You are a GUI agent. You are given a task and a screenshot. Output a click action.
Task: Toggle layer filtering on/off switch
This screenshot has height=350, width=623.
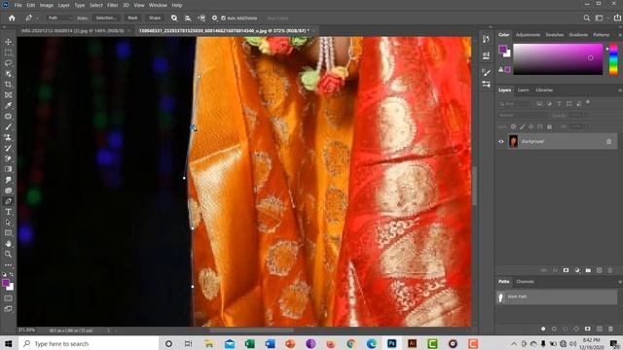click(588, 102)
